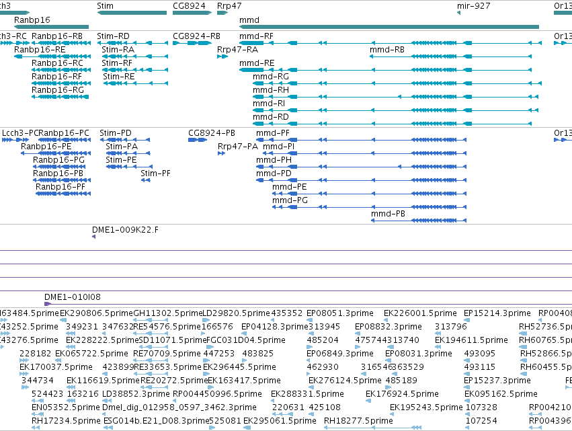Screen dimensions: 572x431
Task: Select the Ranbp16-RG transcript label
Action: click(x=58, y=90)
